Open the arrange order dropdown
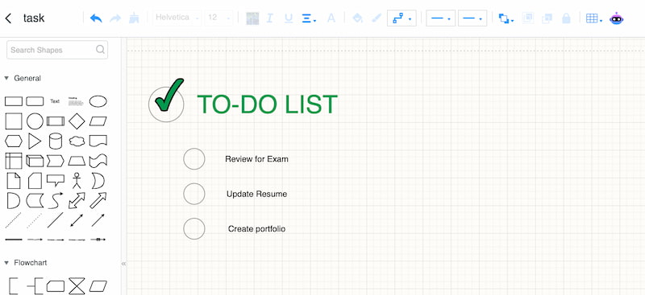The height and width of the screenshot is (295, 645). [506, 18]
